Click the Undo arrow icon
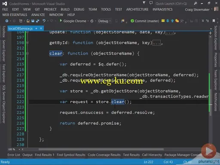The height and width of the screenshot is (165, 220). pos(44,21)
